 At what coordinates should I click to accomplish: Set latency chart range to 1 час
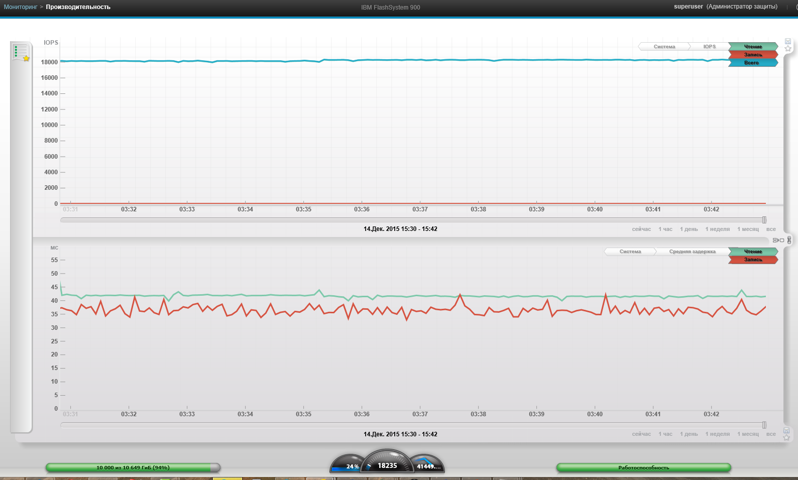pos(665,434)
